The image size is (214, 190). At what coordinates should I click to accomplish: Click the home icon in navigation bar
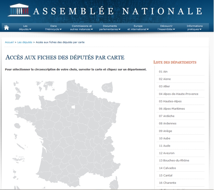click(x=7, y=27)
